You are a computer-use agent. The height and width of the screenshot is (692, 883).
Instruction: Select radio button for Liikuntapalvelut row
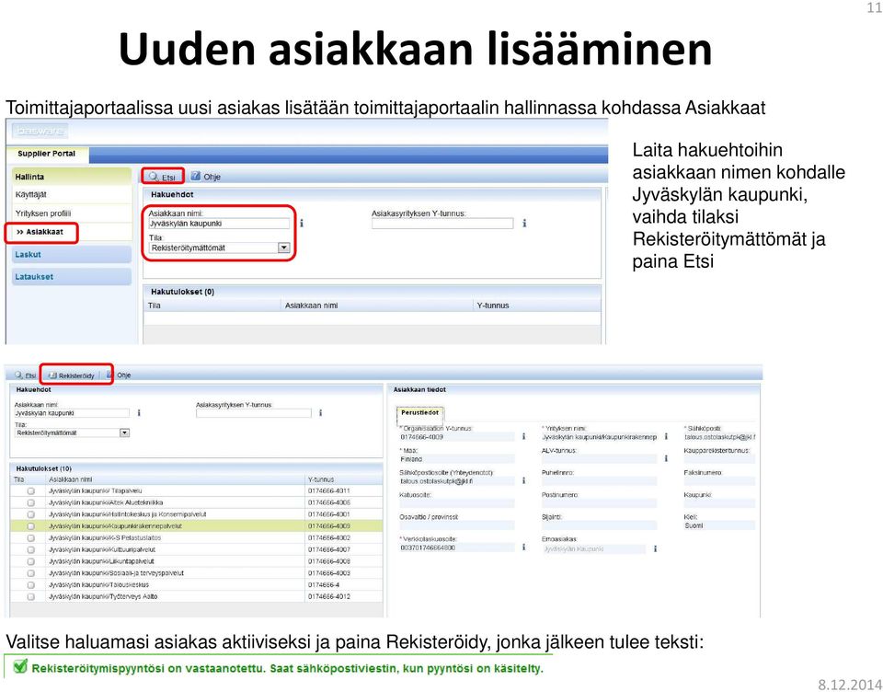(x=31, y=561)
